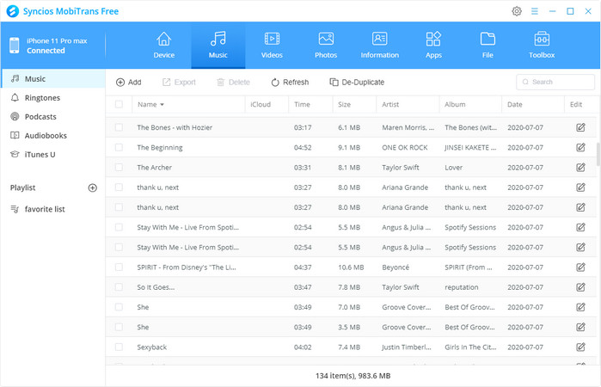The image size is (601, 387).
Task: Edit The Beginning song info
Action: point(580,147)
